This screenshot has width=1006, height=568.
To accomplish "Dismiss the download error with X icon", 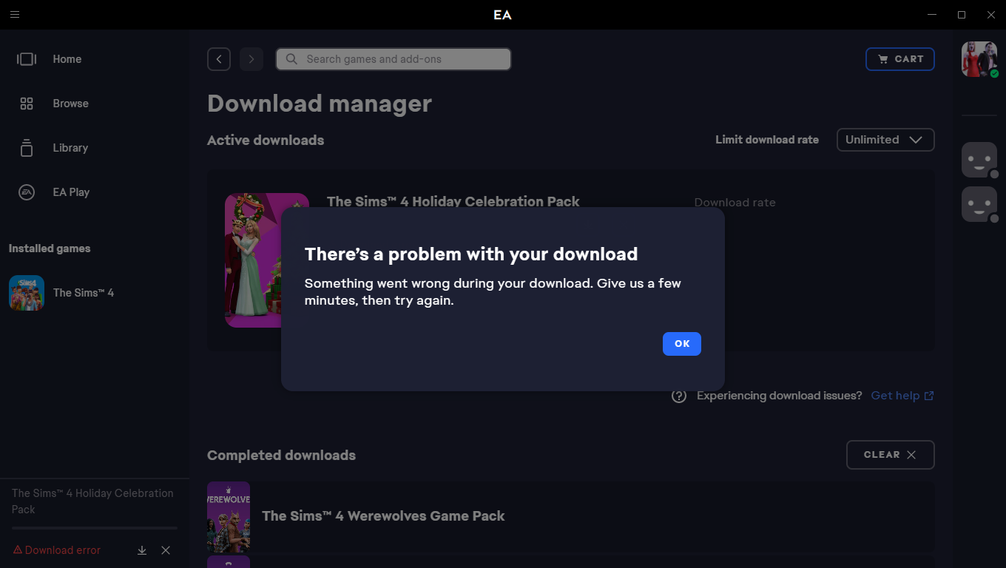I will pos(166,550).
